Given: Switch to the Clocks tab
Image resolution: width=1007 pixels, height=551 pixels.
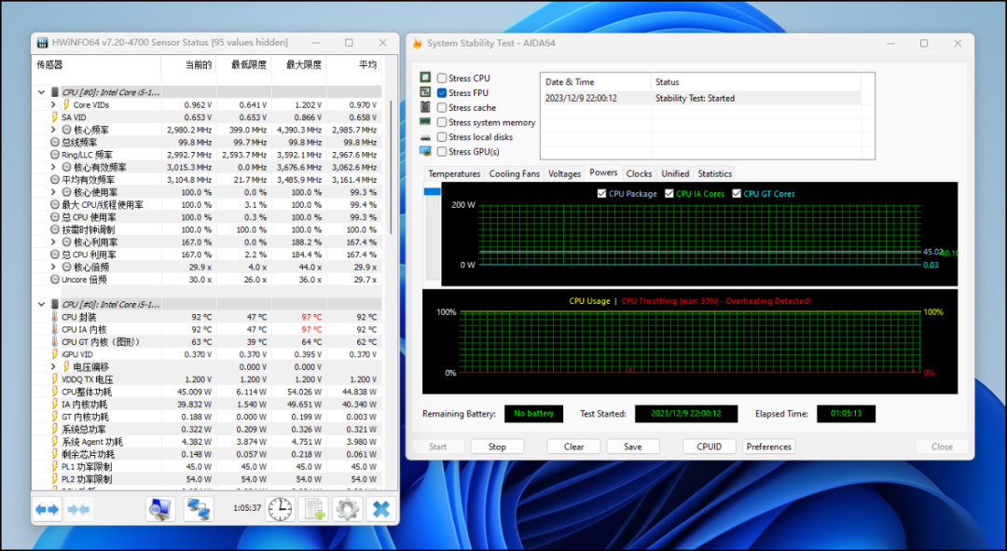Looking at the screenshot, I should 639,174.
